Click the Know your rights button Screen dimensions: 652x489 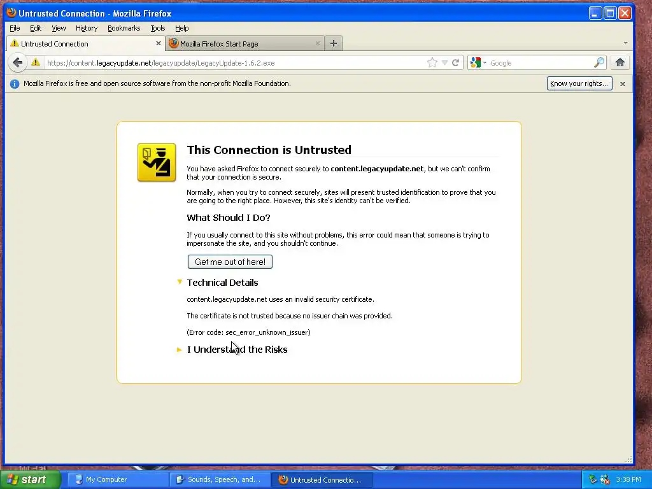point(579,83)
